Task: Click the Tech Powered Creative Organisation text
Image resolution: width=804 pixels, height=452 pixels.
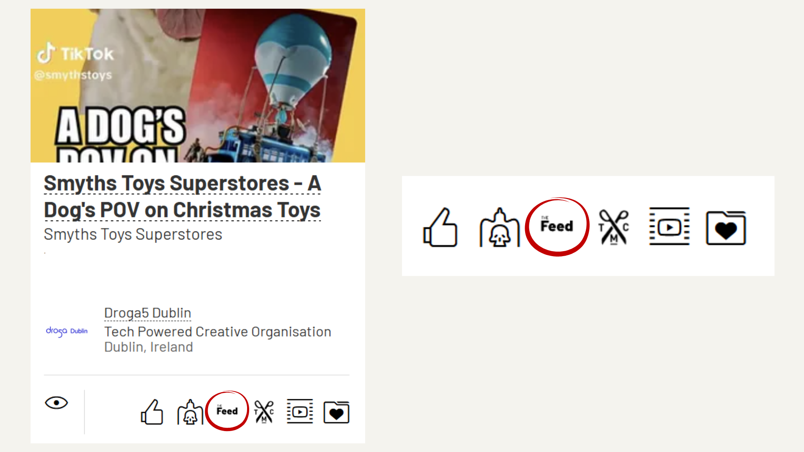Action: tap(217, 332)
